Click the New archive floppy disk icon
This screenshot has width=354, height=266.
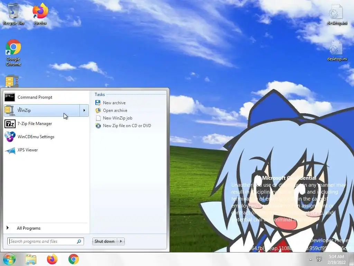(x=98, y=103)
